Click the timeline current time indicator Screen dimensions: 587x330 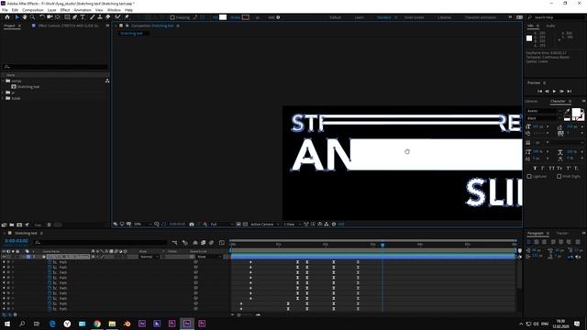pos(382,245)
